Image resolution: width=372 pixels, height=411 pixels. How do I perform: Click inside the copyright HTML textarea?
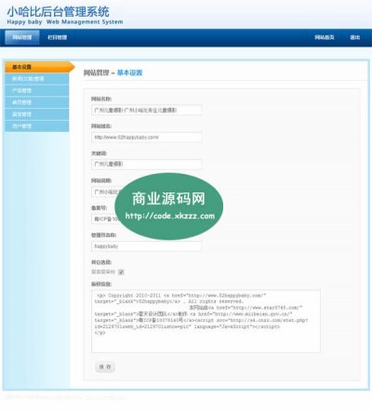[206, 322]
